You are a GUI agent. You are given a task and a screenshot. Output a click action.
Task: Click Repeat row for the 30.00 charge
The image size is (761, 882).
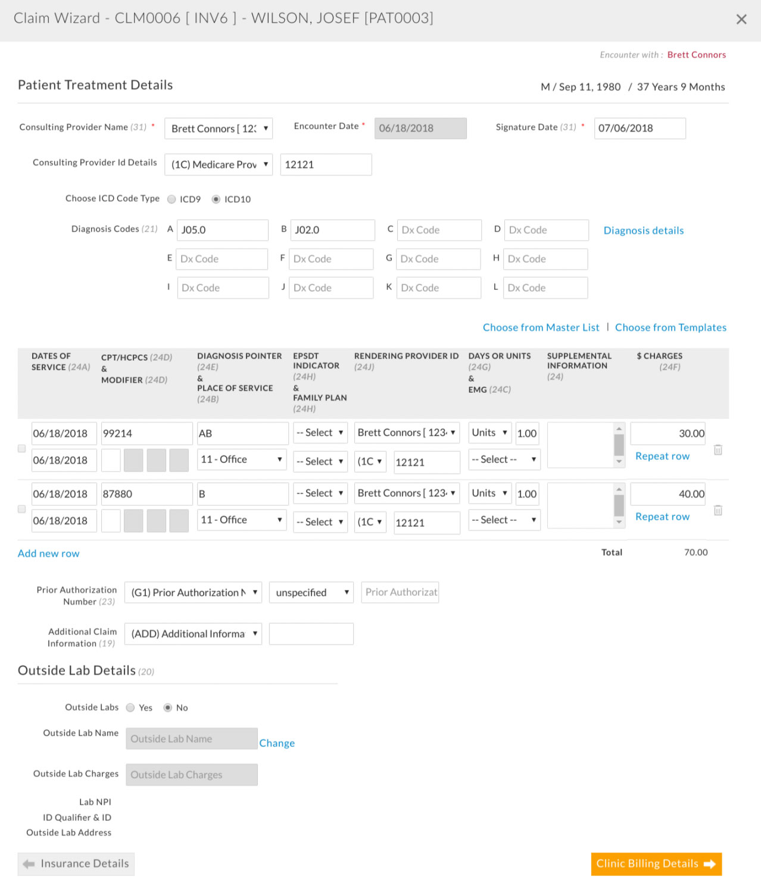click(662, 456)
